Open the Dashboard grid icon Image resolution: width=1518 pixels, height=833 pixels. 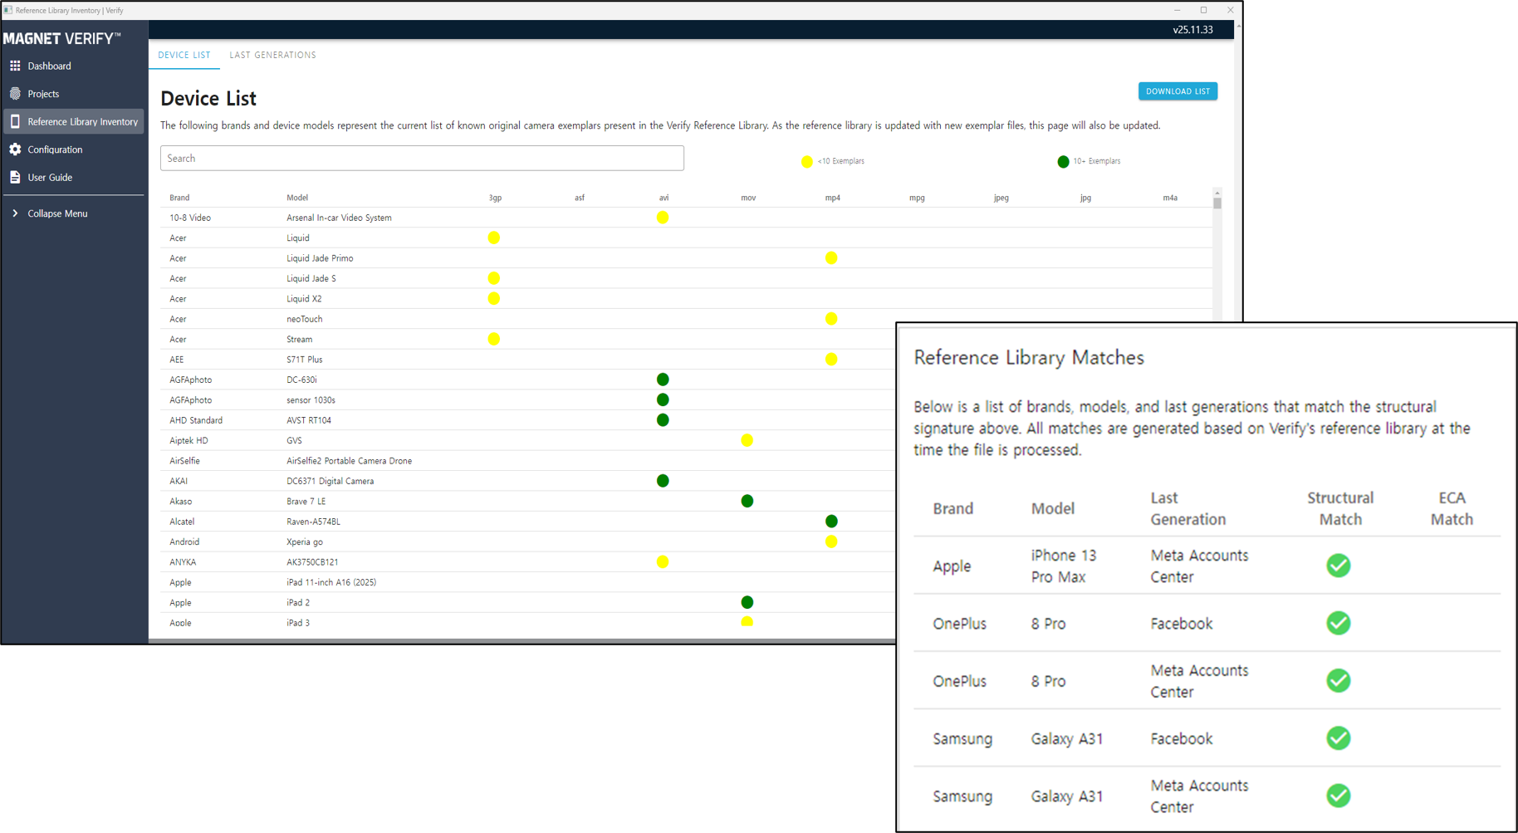[x=15, y=66]
